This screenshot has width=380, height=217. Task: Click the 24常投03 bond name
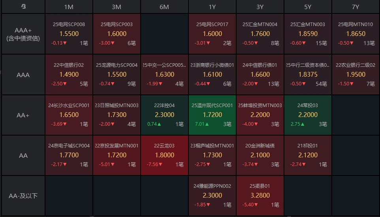click(x=308, y=106)
